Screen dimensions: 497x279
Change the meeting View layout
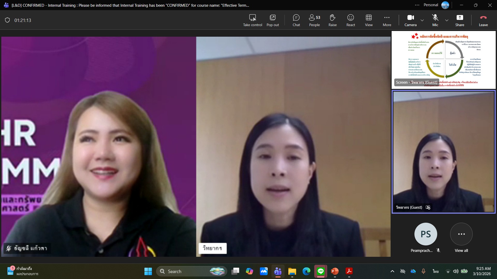[369, 20]
